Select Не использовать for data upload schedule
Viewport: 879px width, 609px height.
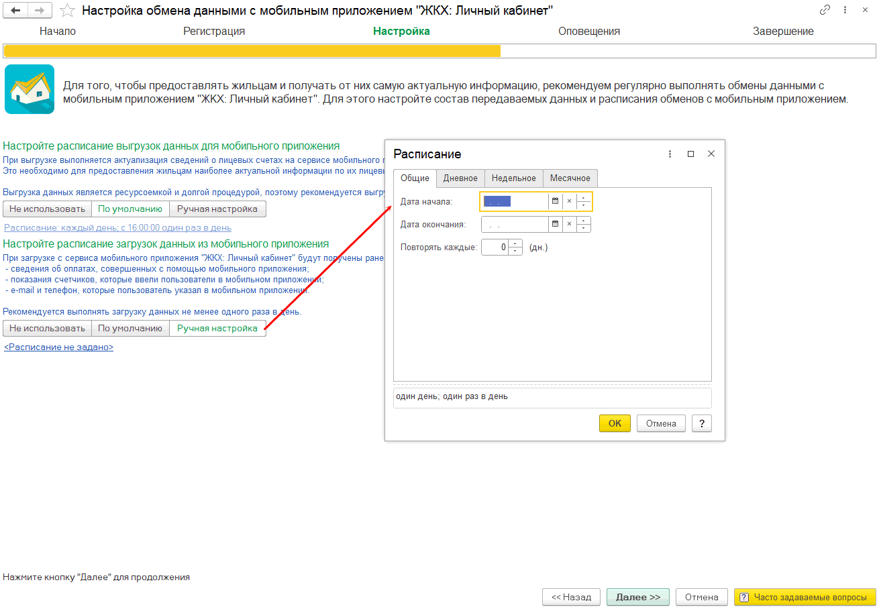[x=47, y=209]
